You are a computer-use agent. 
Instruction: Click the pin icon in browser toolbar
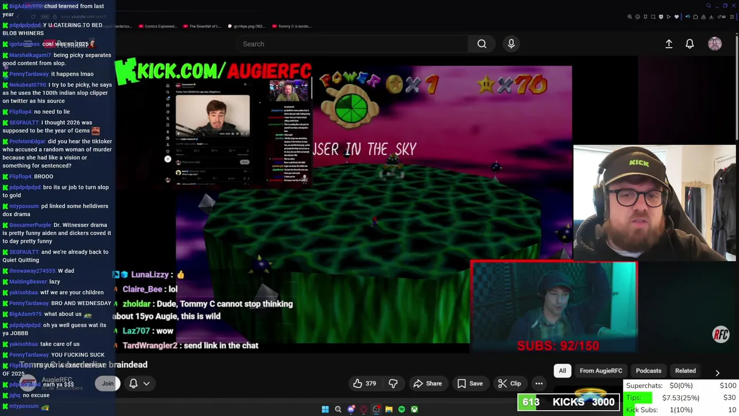coord(645,17)
